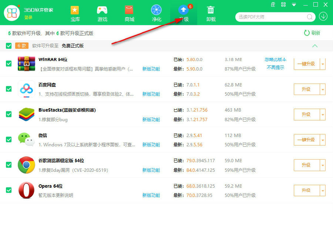Click 升级 button for Opera 64位
Screen dimensions: 333x225
tap(307, 190)
